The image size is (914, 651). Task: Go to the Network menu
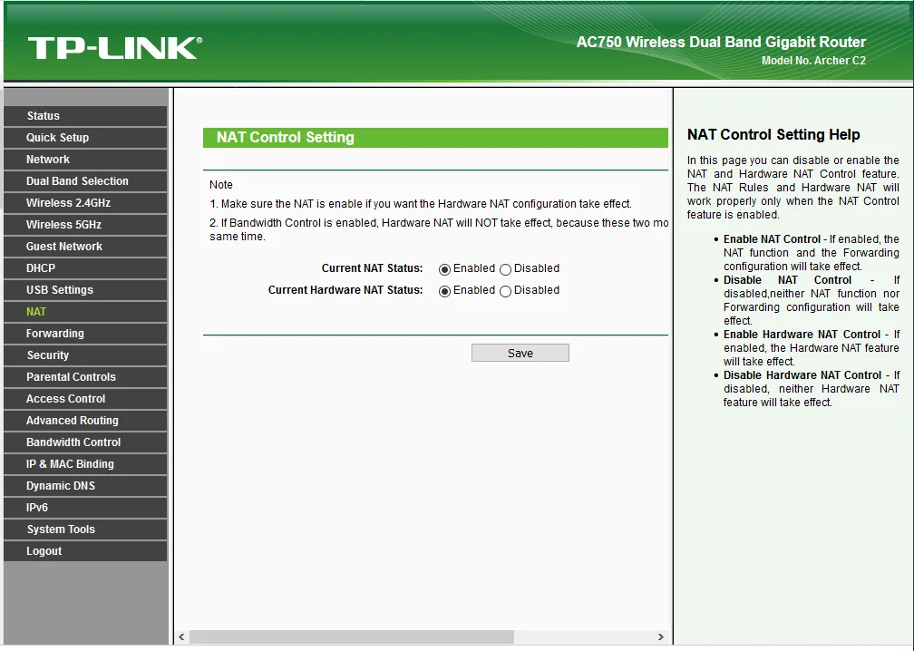pyautogui.click(x=85, y=159)
